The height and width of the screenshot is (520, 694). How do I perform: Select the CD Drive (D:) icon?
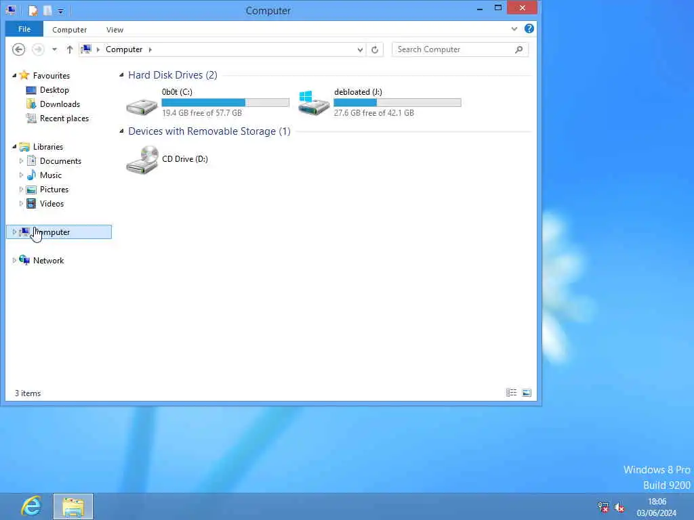(x=142, y=160)
